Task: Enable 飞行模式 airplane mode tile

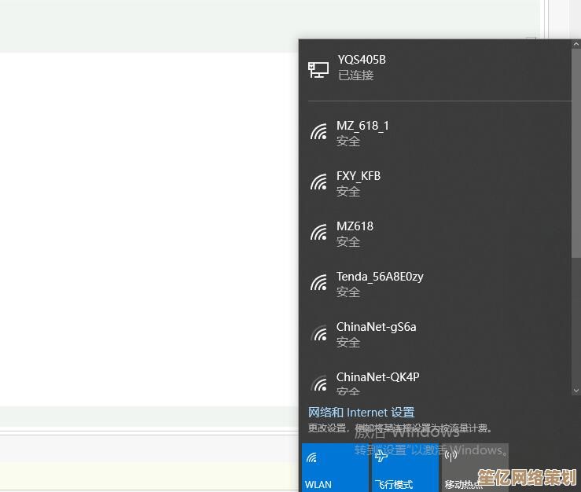Action: (x=403, y=468)
